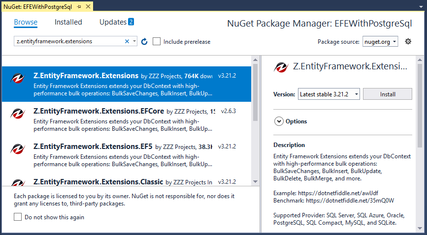Clear the package search box text
427x235 pixels.
[127, 41]
